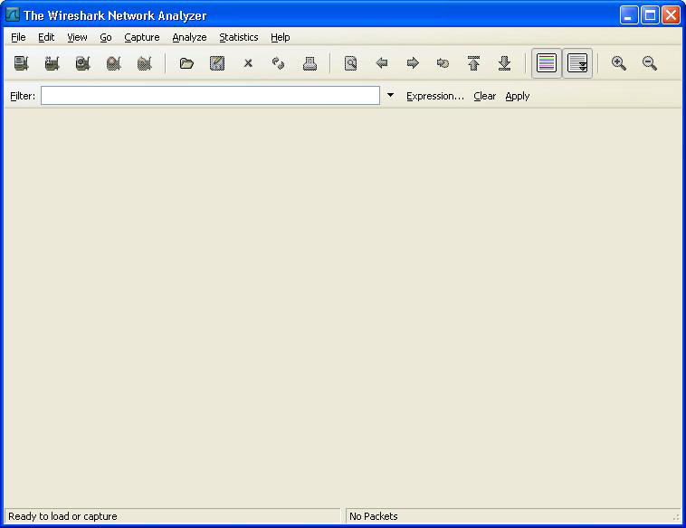This screenshot has width=686, height=528.
Task: Close this capture file X icon
Action: coord(248,63)
